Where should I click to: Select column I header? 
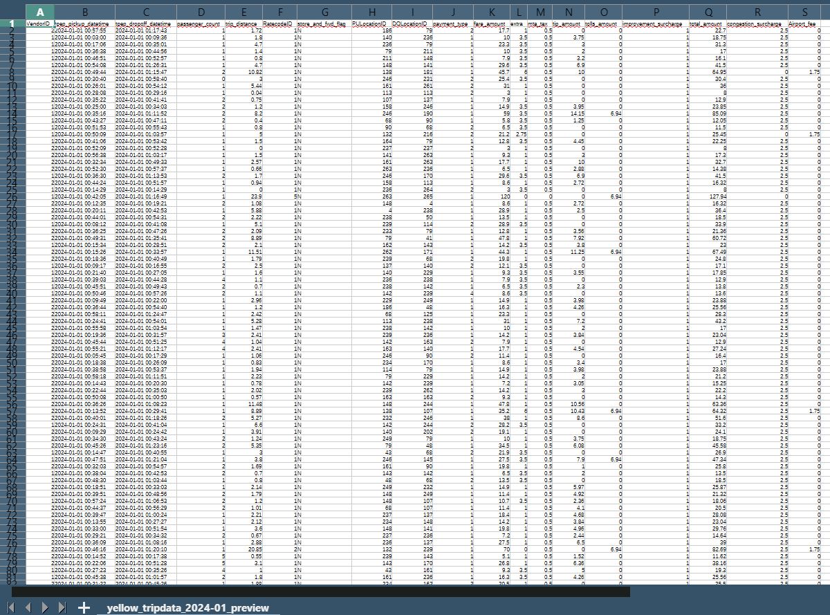413,12
